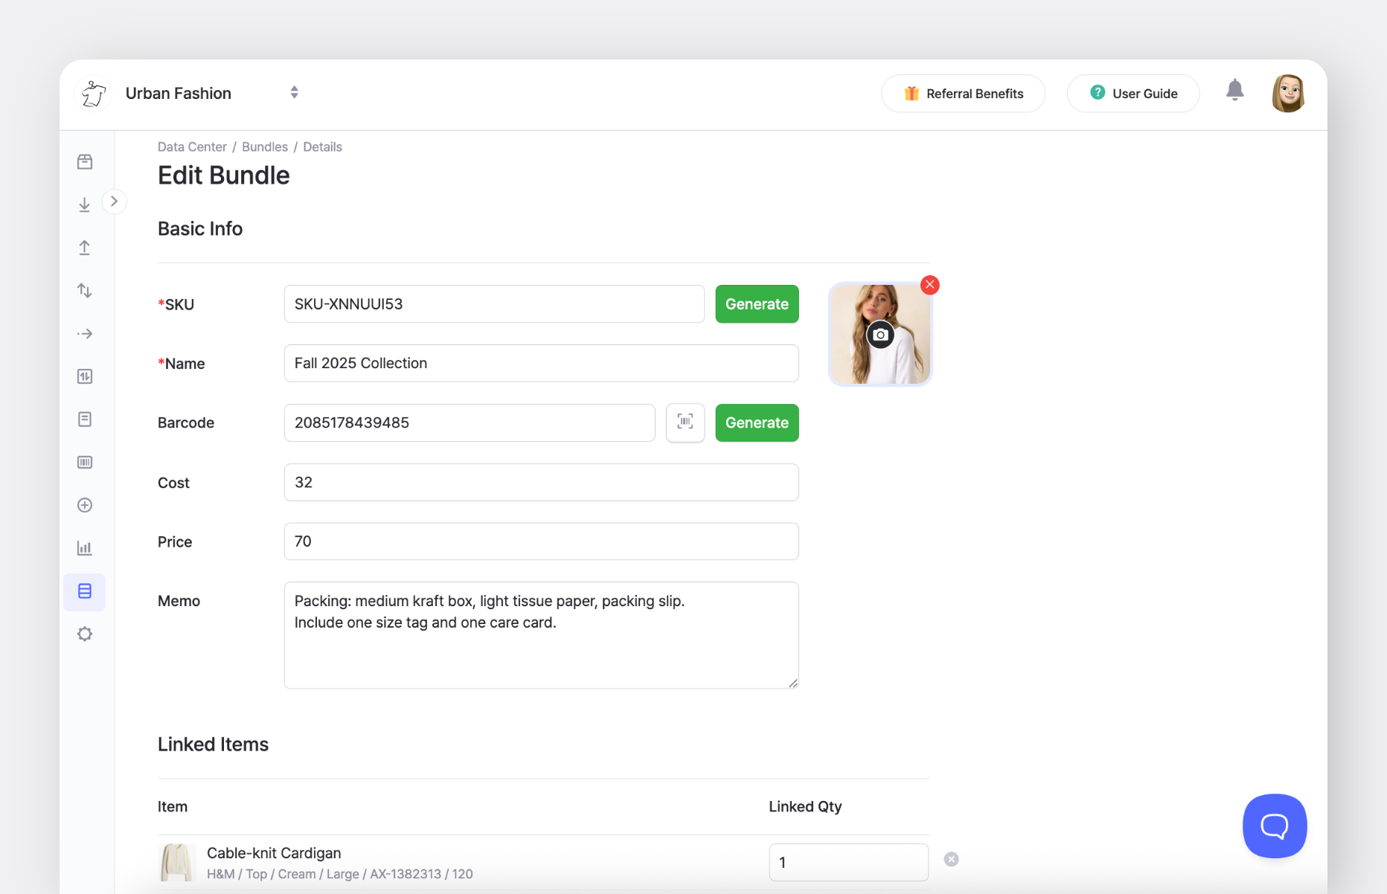Viewport: 1387px width, 894px height.
Task: Open the Products section in sidebar
Action: point(85,161)
